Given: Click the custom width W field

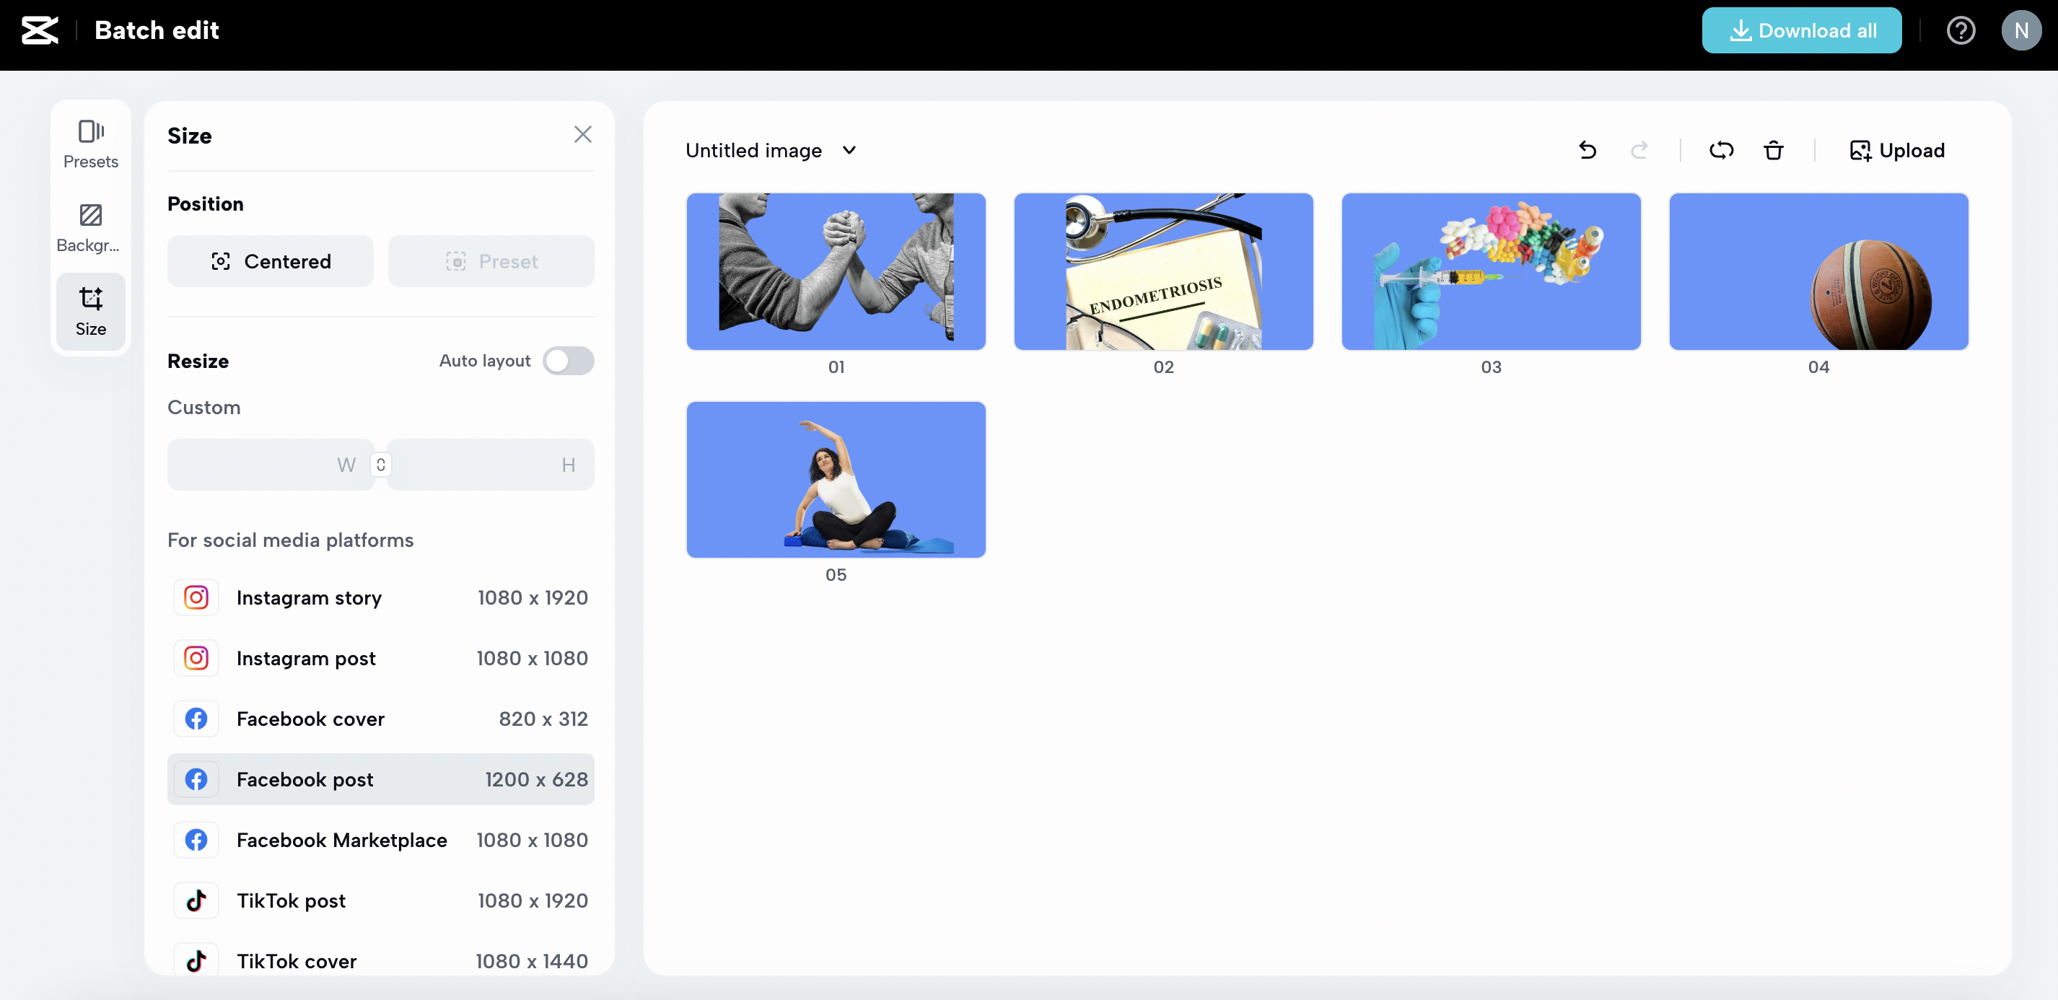Looking at the screenshot, I should pyautogui.click(x=269, y=464).
